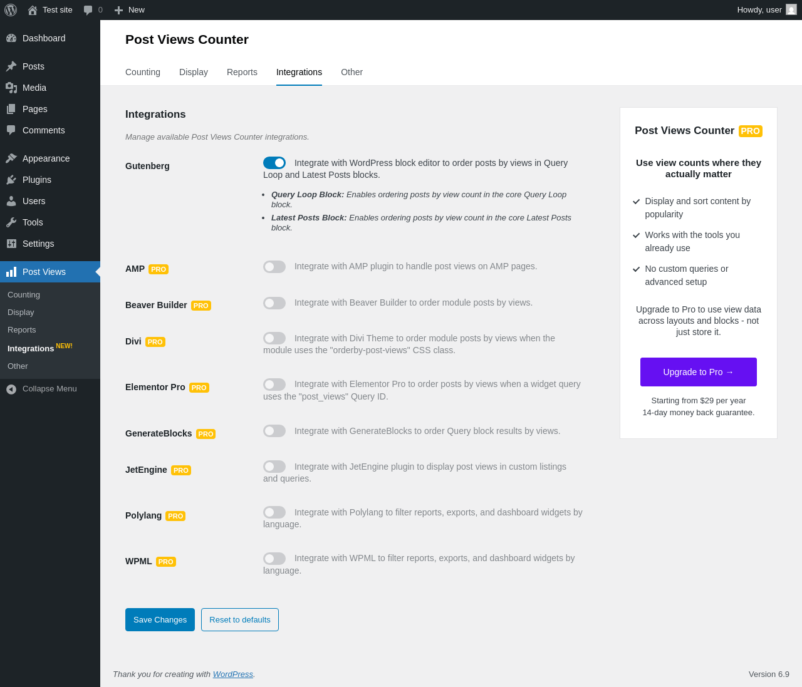The image size is (802, 687).
Task: Toggle the AMP integration switch
Action: [274, 267]
